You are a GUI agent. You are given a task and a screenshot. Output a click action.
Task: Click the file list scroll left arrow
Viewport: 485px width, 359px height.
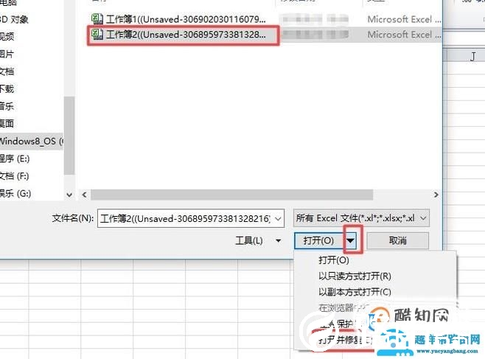[x=84, y=195]
